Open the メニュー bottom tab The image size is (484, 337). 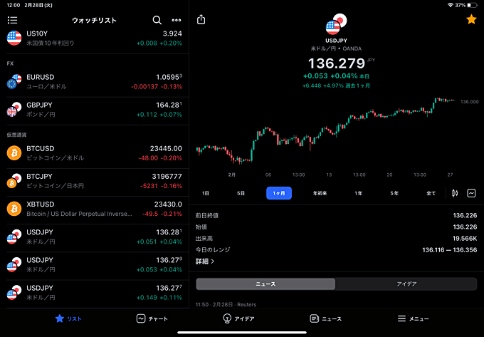[413, 318]
